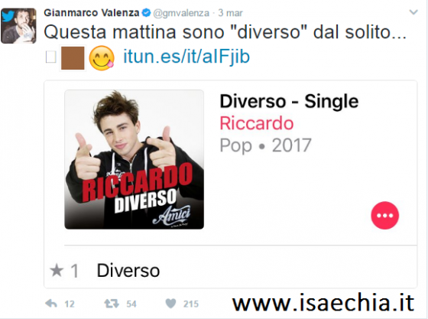Click the Twitter bird logo on avatar
Screen dimensions: 428x319
coord(8,16)
